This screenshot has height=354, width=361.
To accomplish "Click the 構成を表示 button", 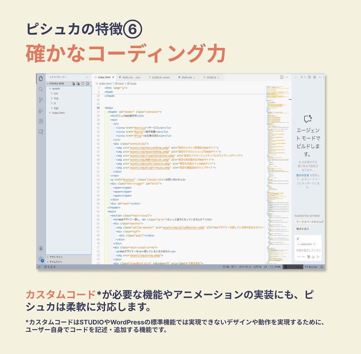I will point(302,229).
